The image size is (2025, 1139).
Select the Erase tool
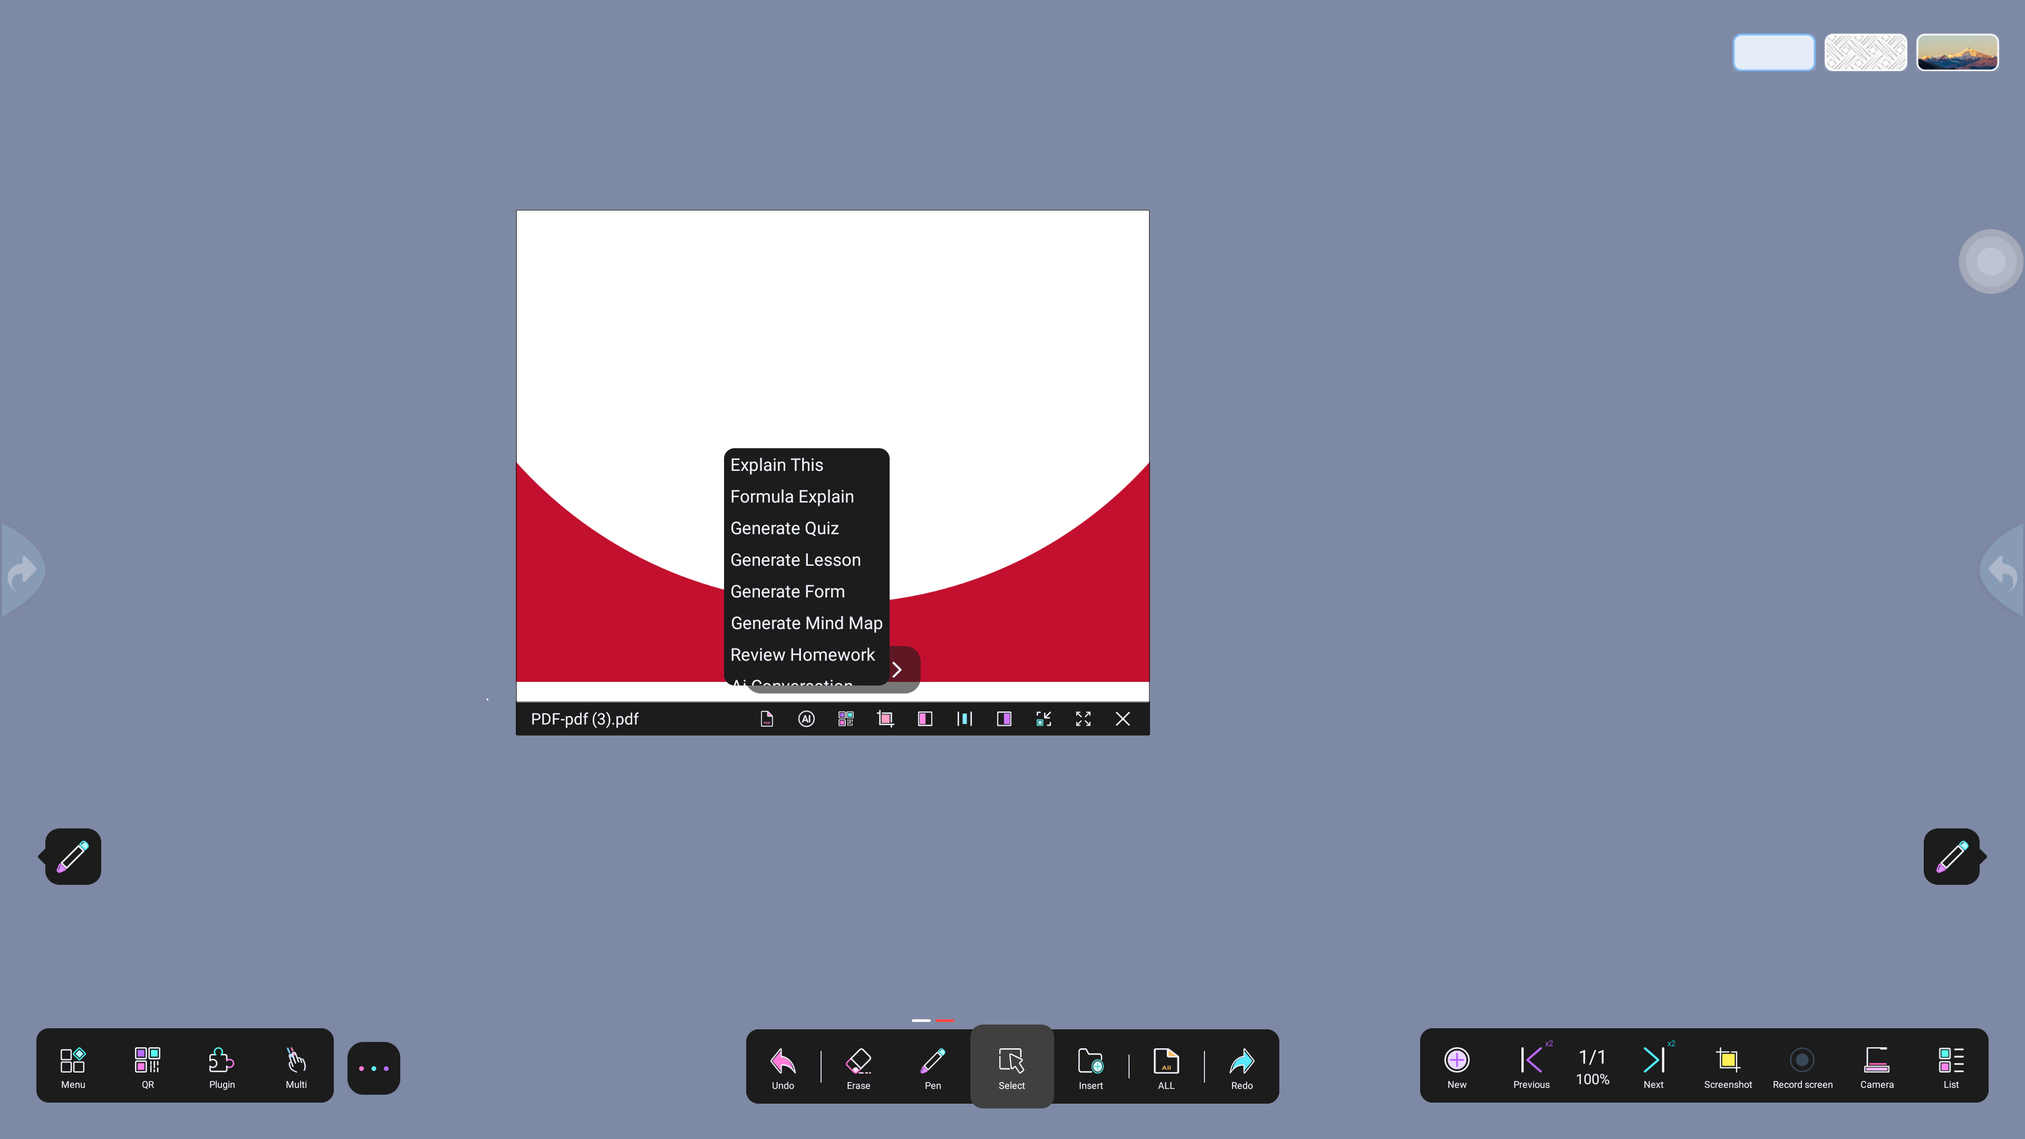click(859, 1068)
